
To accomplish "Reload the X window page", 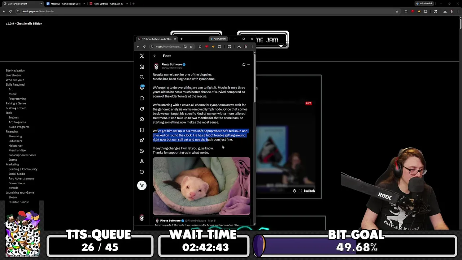I will [x=144, y=47].
